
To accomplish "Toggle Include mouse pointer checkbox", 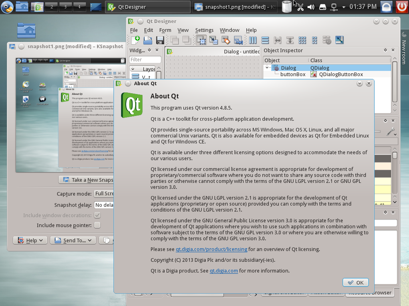I will pyautogui.click(x=97, y=225).
